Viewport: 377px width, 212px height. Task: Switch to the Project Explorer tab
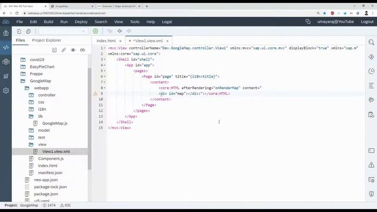click(47, 40)
